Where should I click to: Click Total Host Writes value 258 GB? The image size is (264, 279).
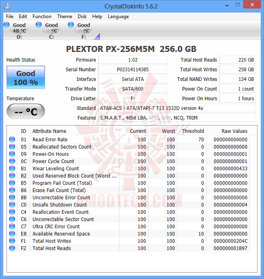click(x=238, y=69)
